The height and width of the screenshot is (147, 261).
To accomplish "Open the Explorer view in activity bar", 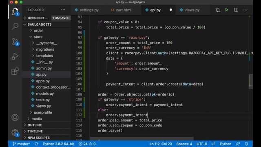I will [15, 12].
